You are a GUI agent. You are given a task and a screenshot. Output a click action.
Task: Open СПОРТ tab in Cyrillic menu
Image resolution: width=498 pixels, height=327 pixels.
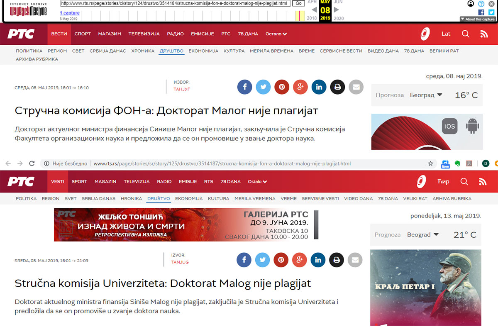pos(82,34)
